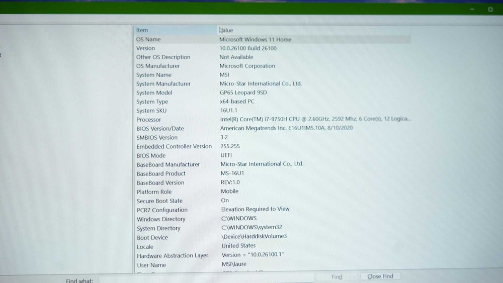Image resolution: width=503 pixels, height=283 pixels.
Task: Select Other OS Description row
Action: click(x=163, y=57)
